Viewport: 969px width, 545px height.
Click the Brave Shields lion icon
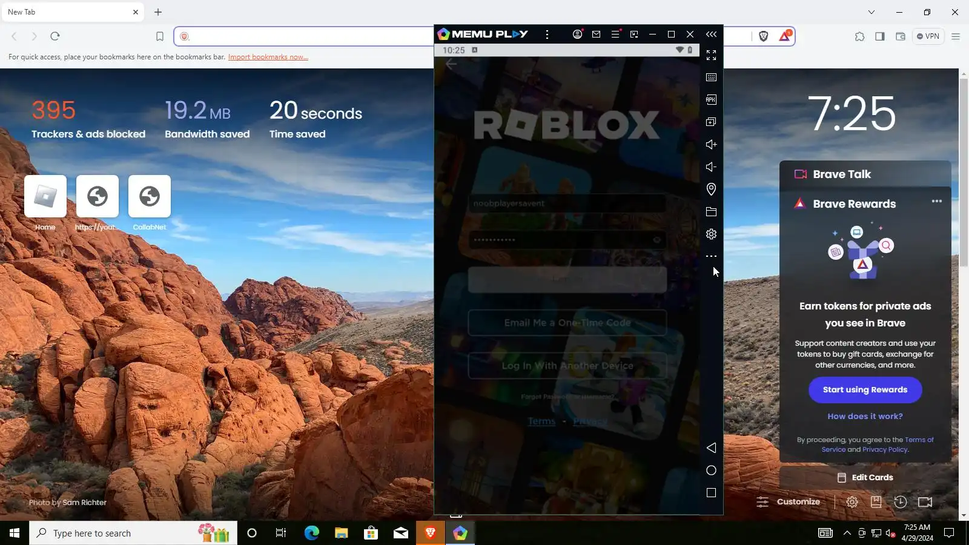(763, 36)
